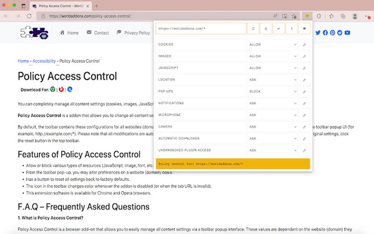Viewport: 374px width, 234px height.
Task: Open the Facebook social icon
Action: tap(325, 33)
